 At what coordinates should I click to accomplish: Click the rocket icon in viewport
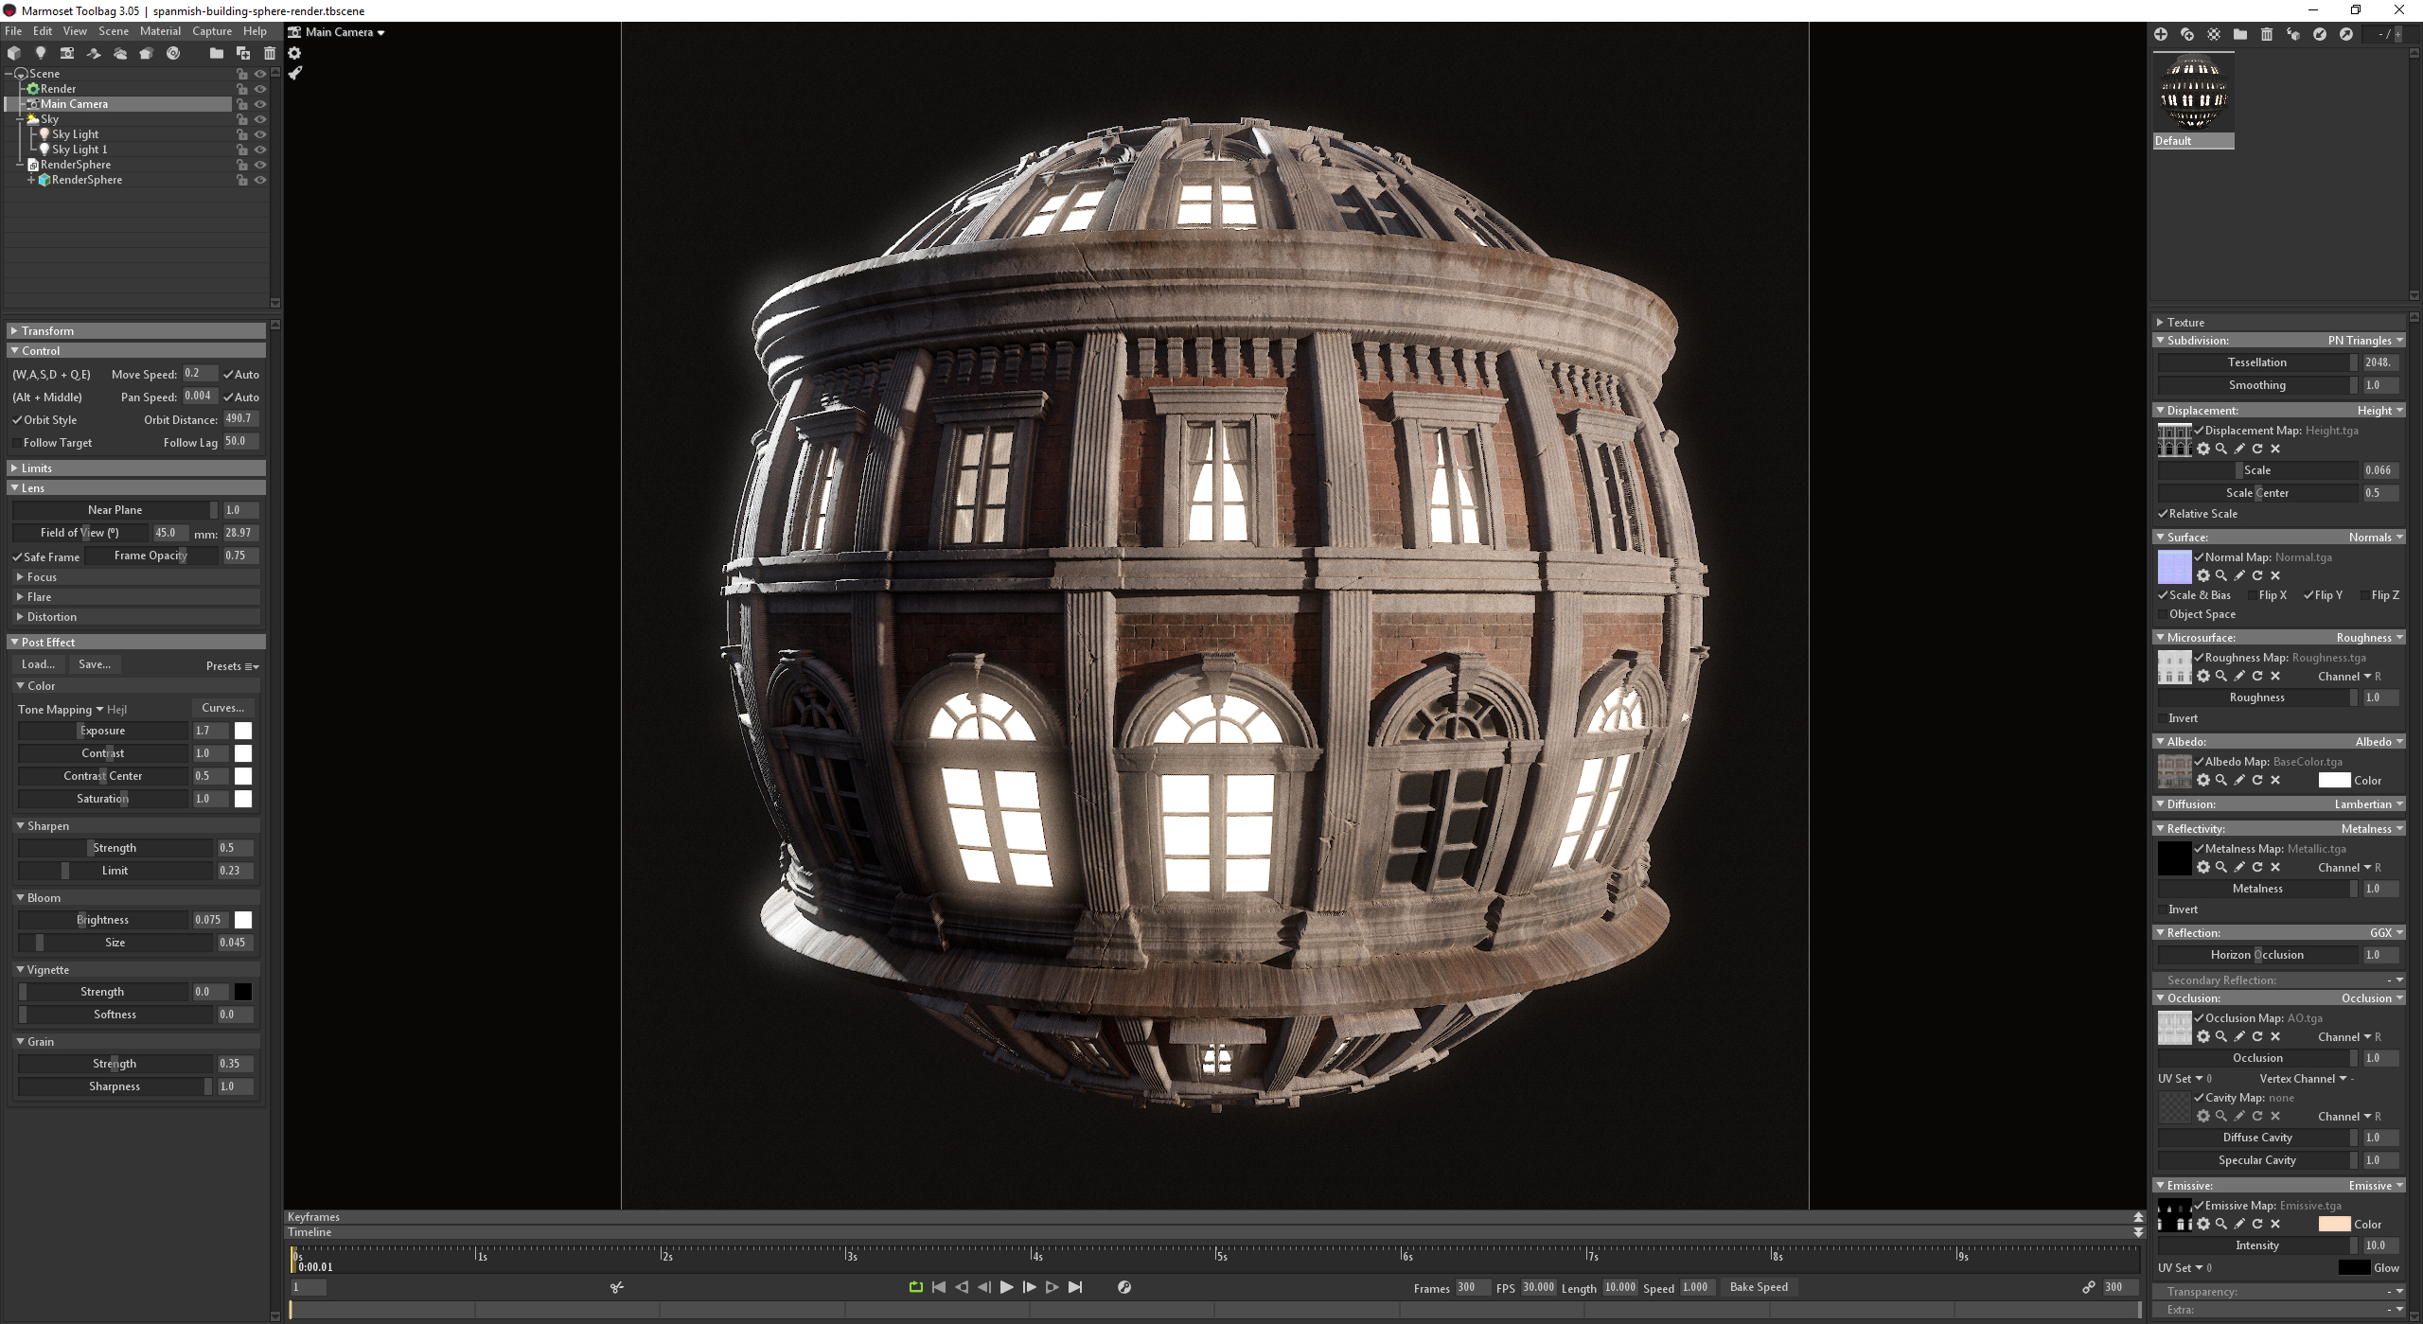[295, 73]
